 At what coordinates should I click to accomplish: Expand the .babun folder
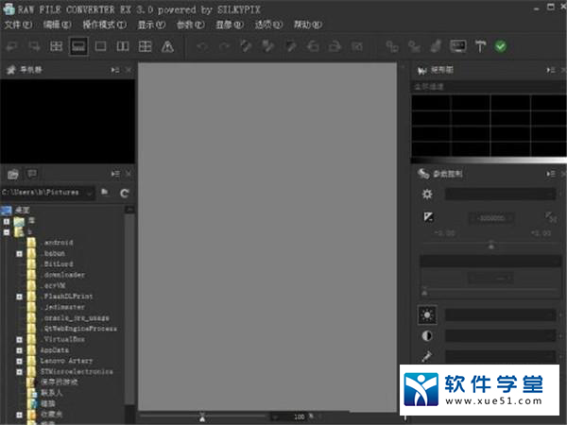pyautogui.click(x=20, y=254)
